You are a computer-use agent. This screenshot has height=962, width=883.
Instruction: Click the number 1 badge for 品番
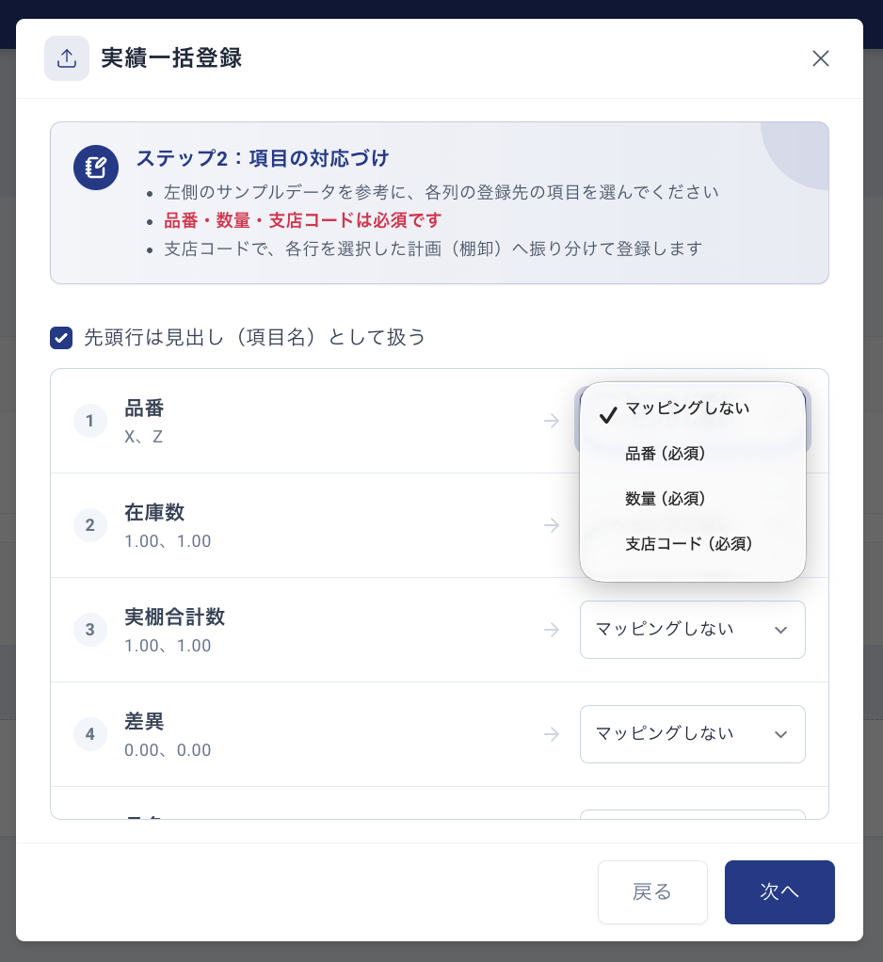[90, 421]
